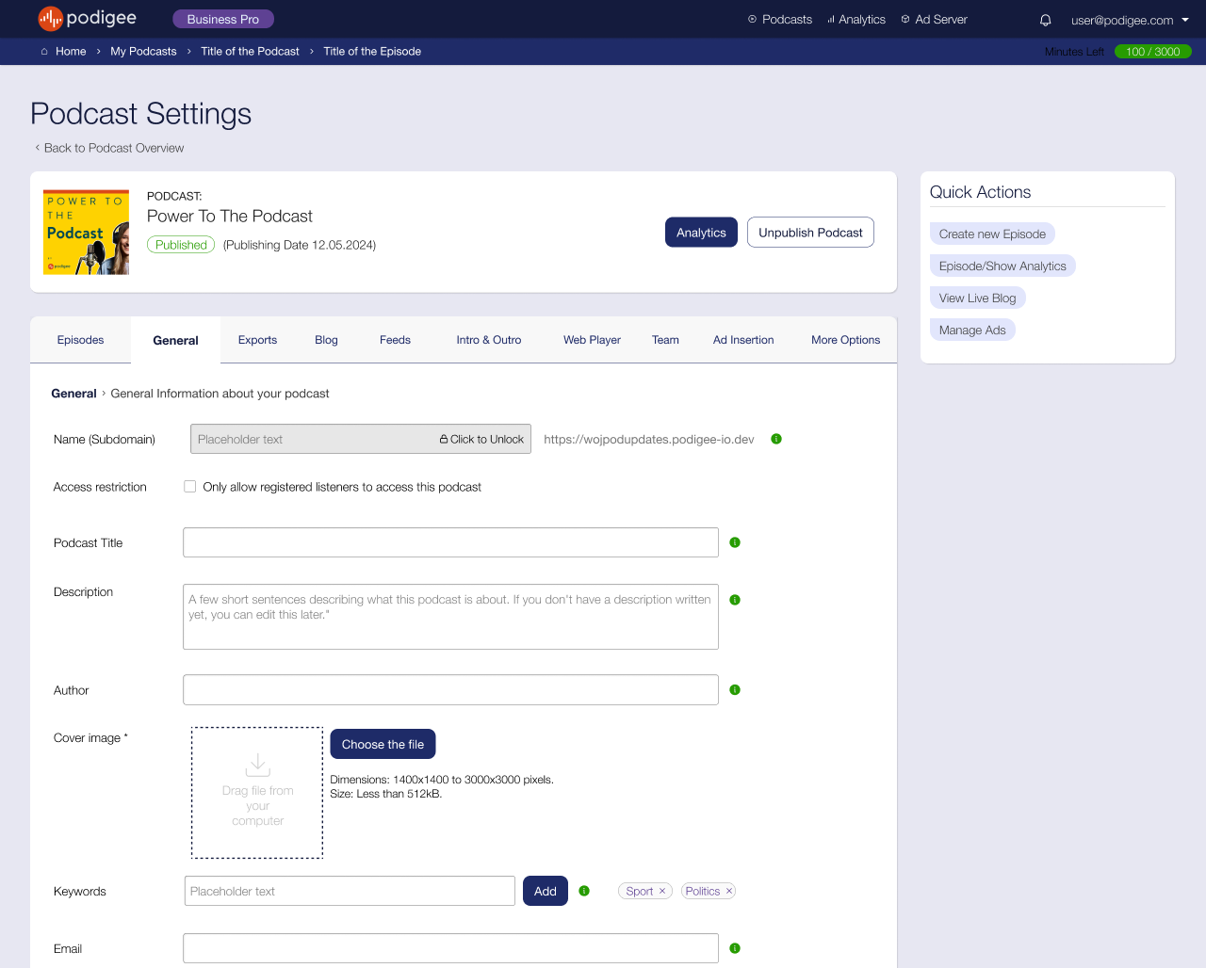
Task: Click Click to Unlock in subdomain field
Action: coord(481,439)
